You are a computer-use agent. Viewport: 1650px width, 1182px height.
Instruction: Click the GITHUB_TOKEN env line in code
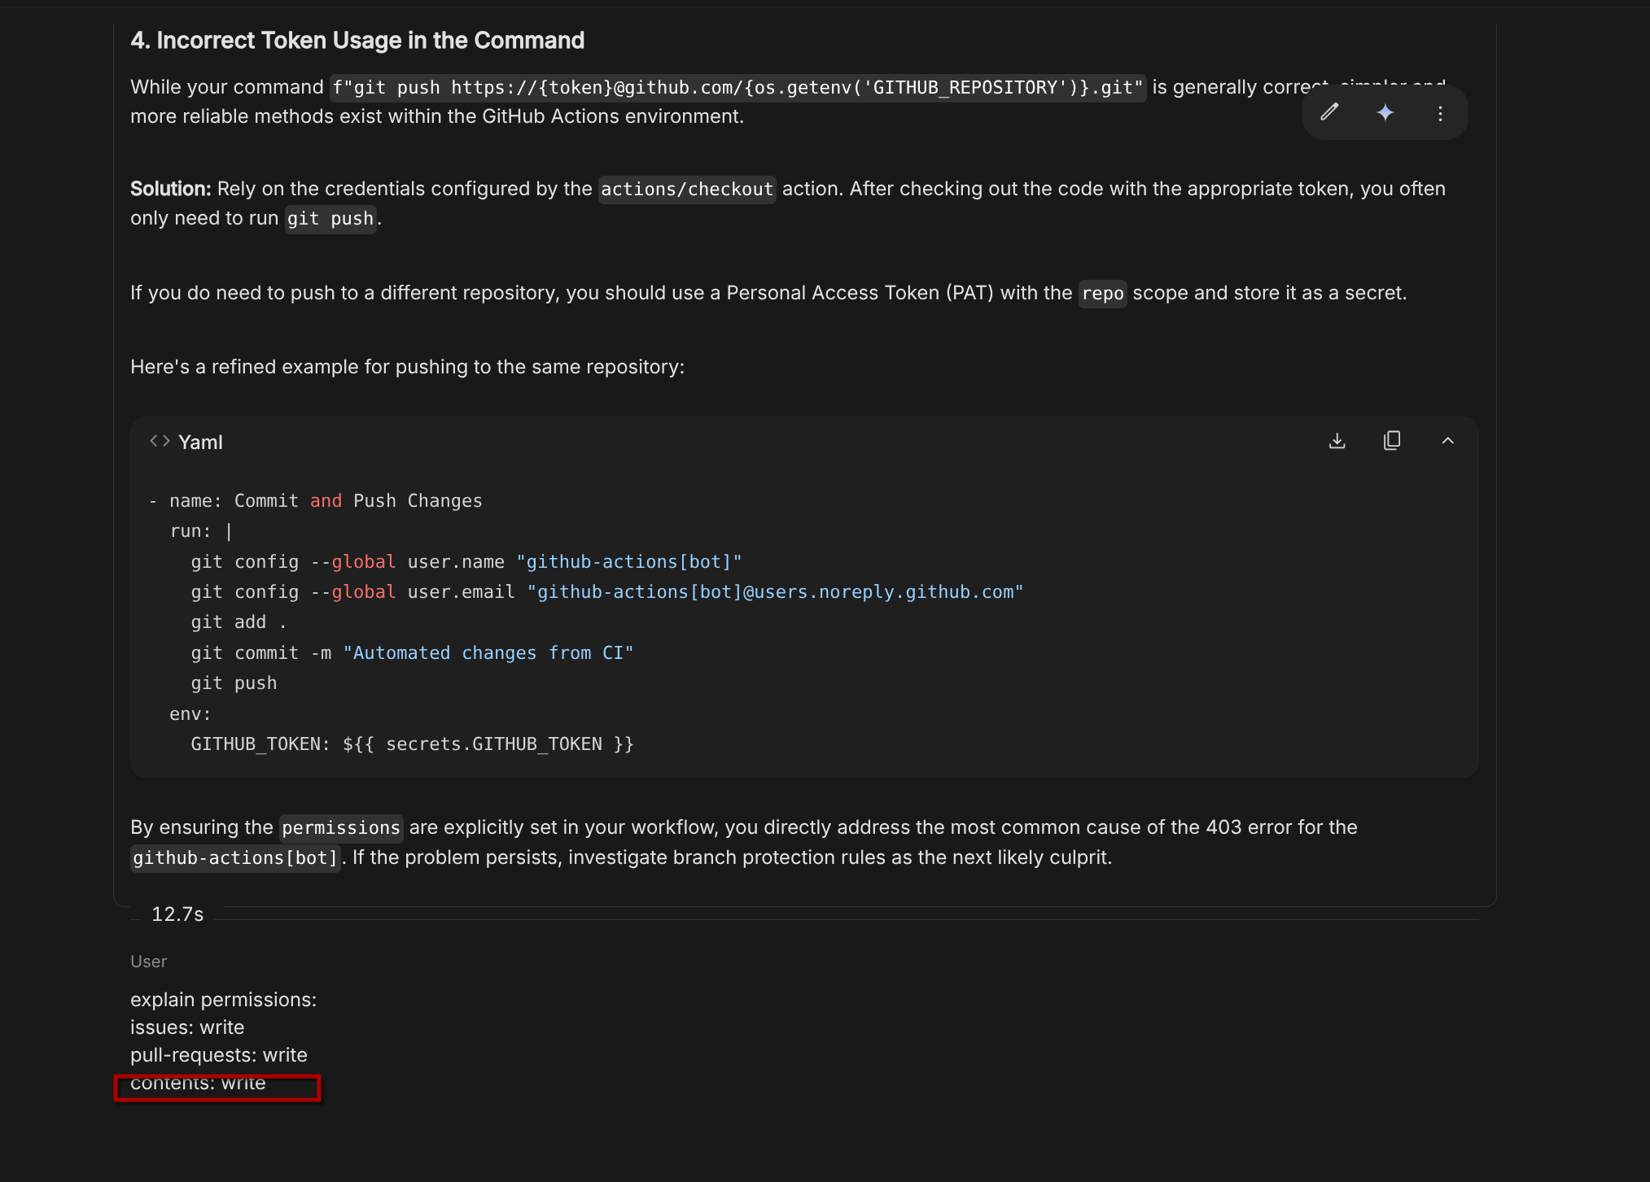(x=411, y=744)
